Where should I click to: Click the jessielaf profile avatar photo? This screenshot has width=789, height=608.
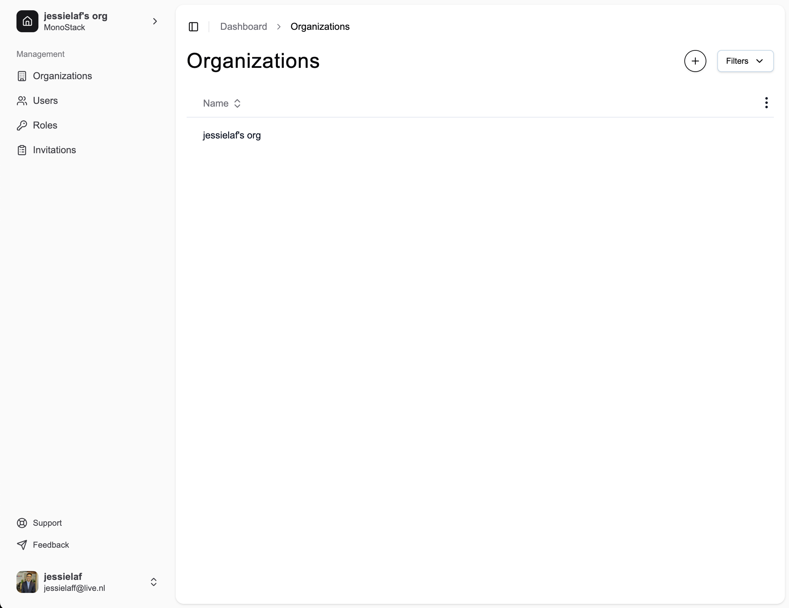click(x=27, y=582)
